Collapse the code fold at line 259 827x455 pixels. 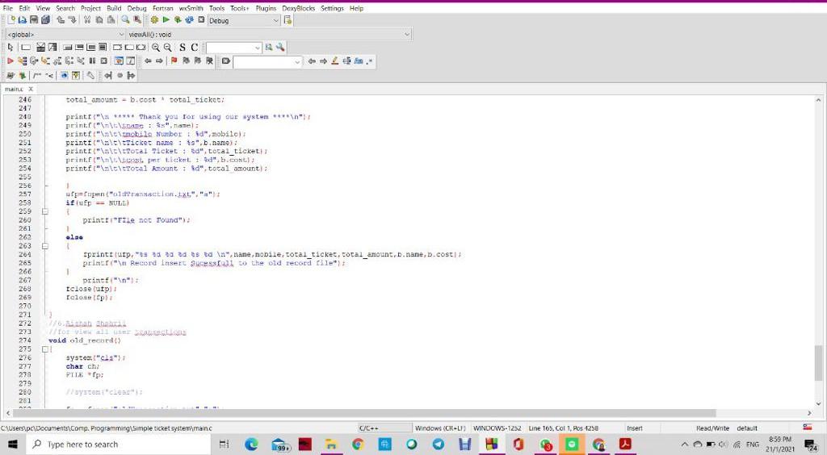click(x=45, y=211)
